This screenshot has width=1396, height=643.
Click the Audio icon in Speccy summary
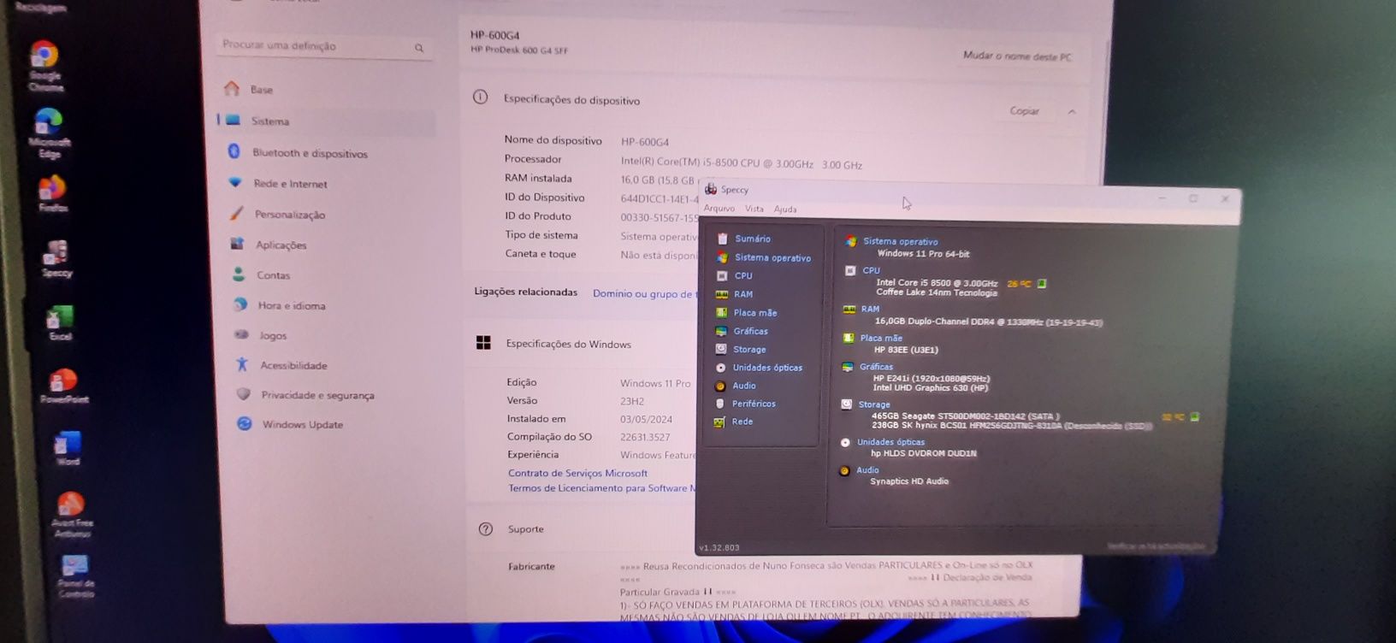tap(845, 470)
